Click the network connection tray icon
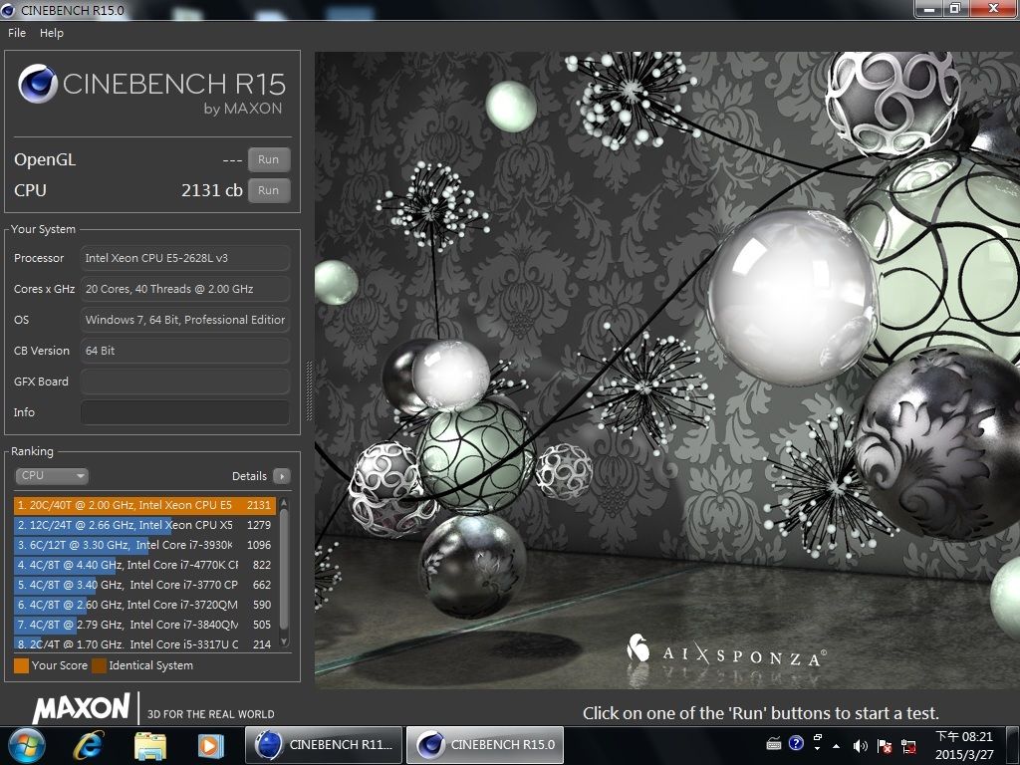Screen dimensions: 1020x765 908,746
